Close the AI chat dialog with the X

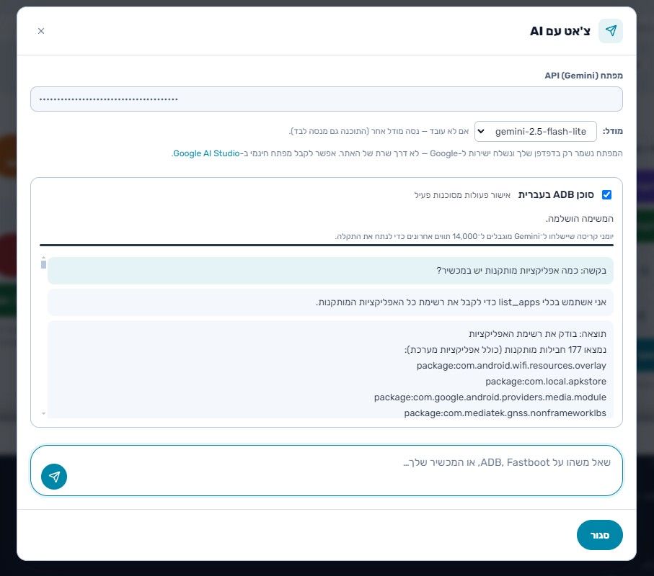coord(41,31)
